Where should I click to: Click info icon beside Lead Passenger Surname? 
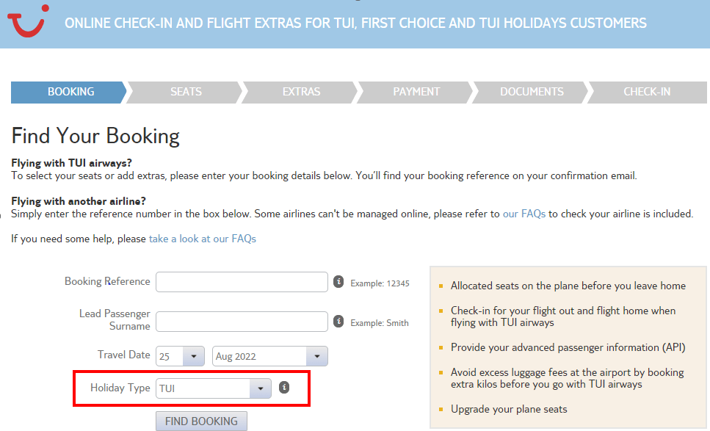pos(338,321)
